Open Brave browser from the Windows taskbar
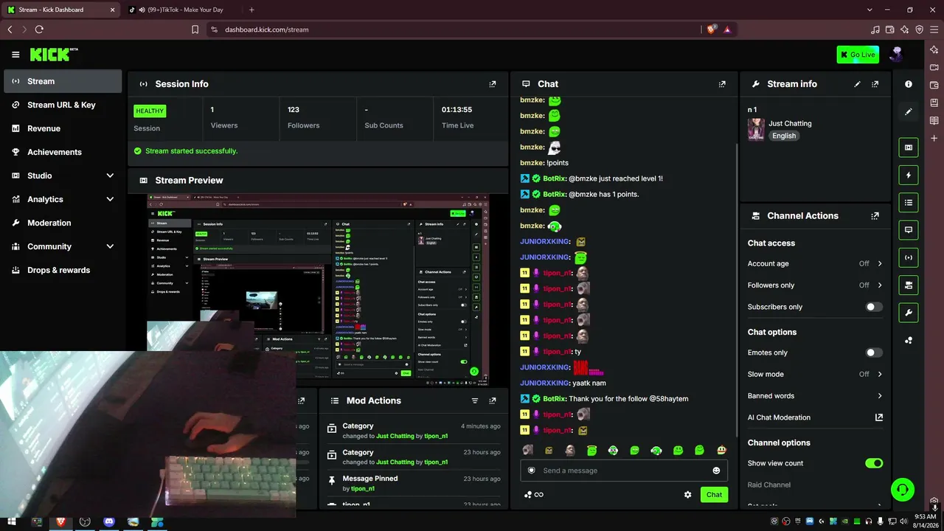Image resolution: width=944 pixels, height=531 pixels. [60, 521]
